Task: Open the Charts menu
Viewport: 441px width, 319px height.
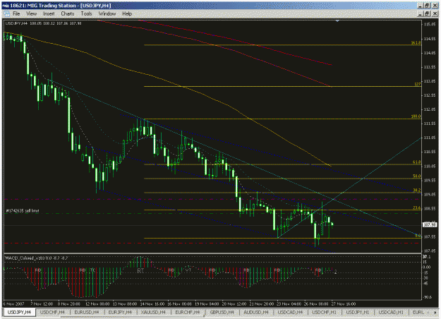Action: tap(68, 13)
